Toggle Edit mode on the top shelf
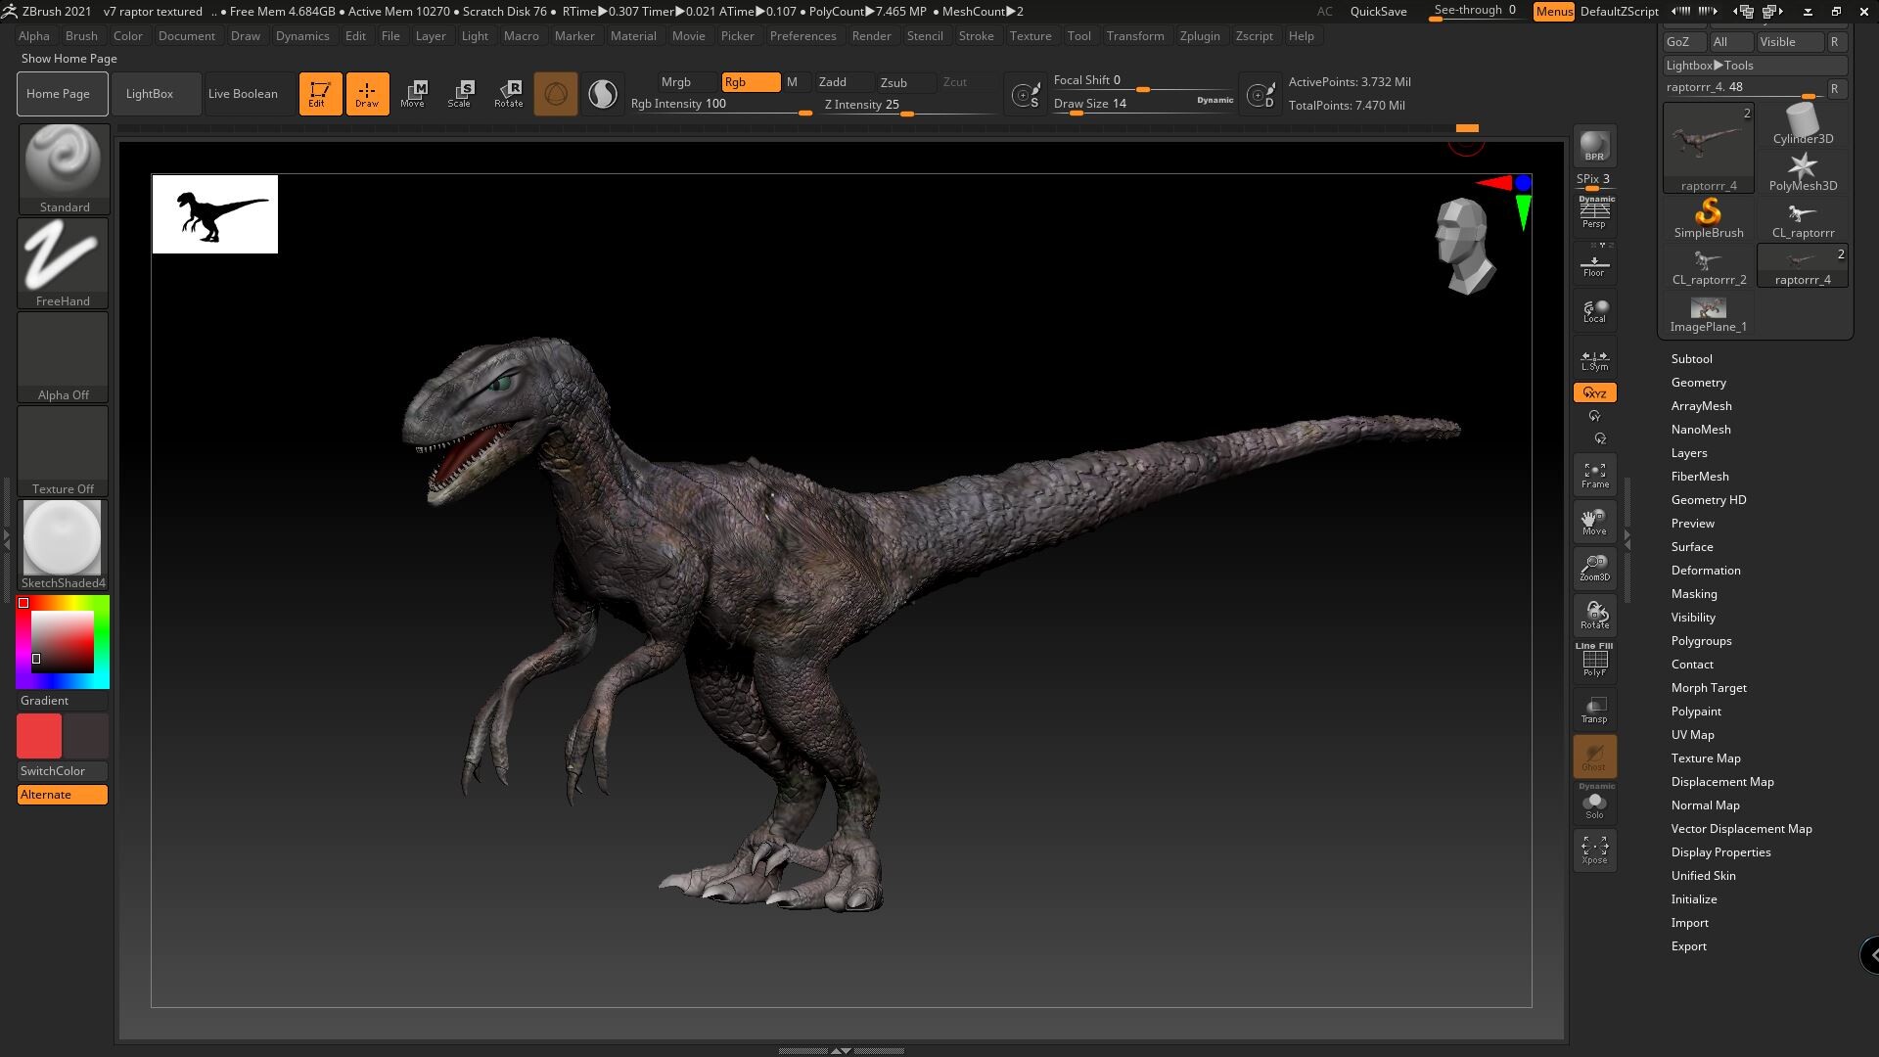The image size is (1879, 1057). coord(320,93)
